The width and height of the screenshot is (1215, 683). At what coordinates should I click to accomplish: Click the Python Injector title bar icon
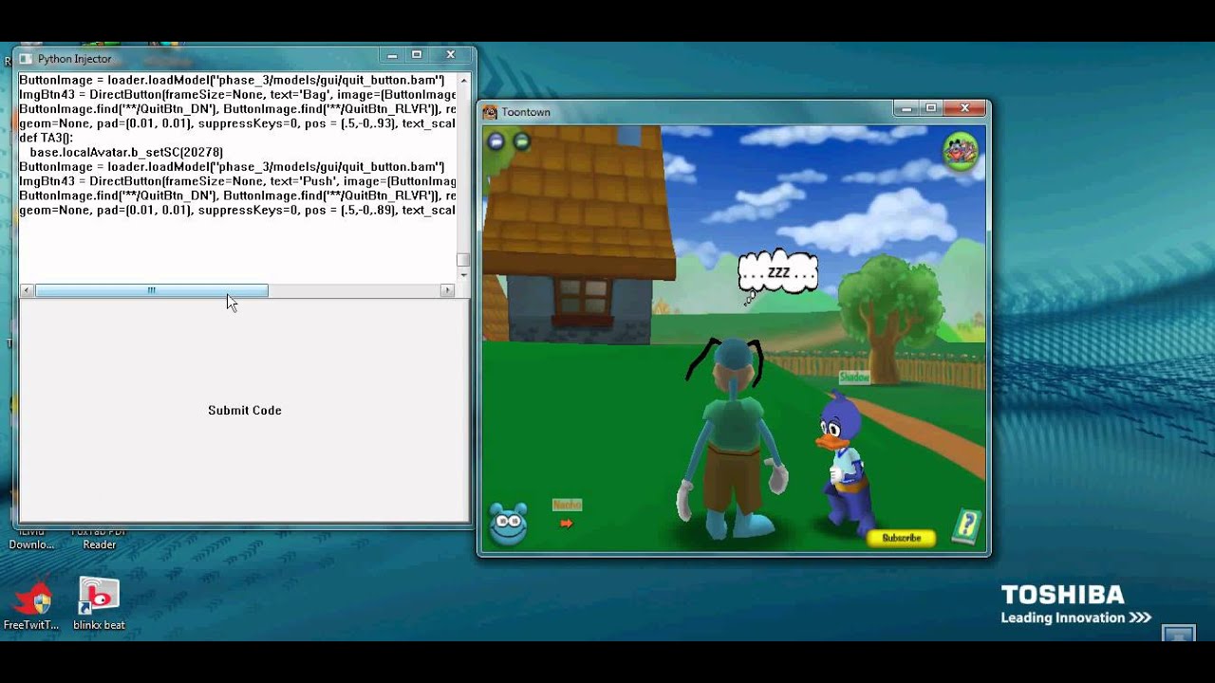click(x=26, y=59)
